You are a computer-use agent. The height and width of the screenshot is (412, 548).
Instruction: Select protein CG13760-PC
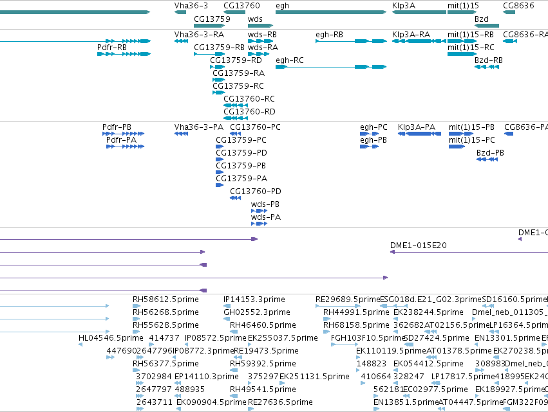255,127
